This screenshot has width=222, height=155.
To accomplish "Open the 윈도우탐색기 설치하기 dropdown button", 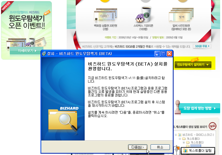I will coord(193,65).
